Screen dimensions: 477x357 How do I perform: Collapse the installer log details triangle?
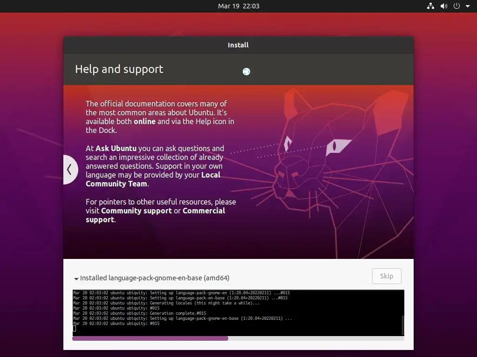pos(76,278)
